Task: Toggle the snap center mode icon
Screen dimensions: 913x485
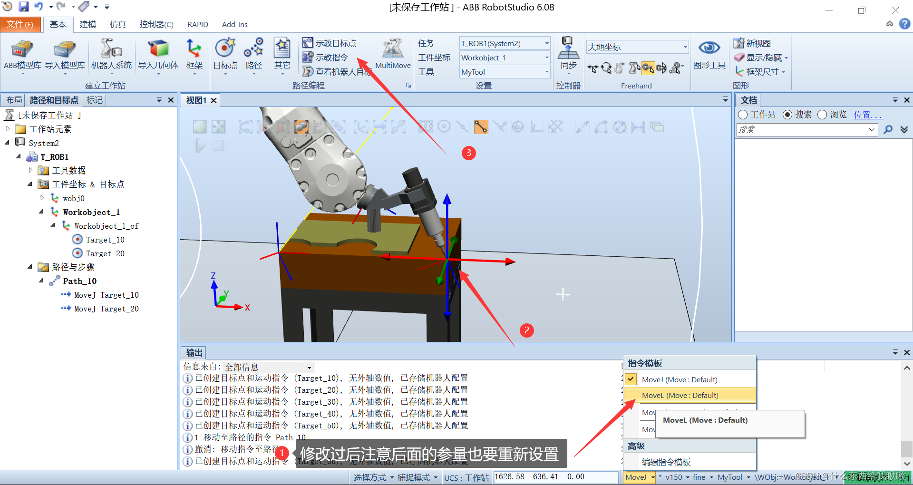Action: tap(444, 126)
